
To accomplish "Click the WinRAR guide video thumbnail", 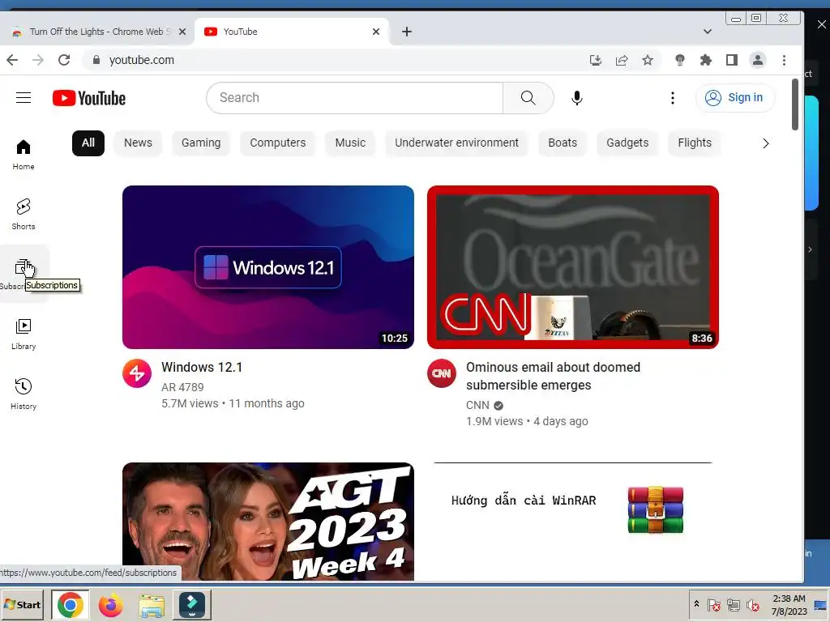I will 573,522.
